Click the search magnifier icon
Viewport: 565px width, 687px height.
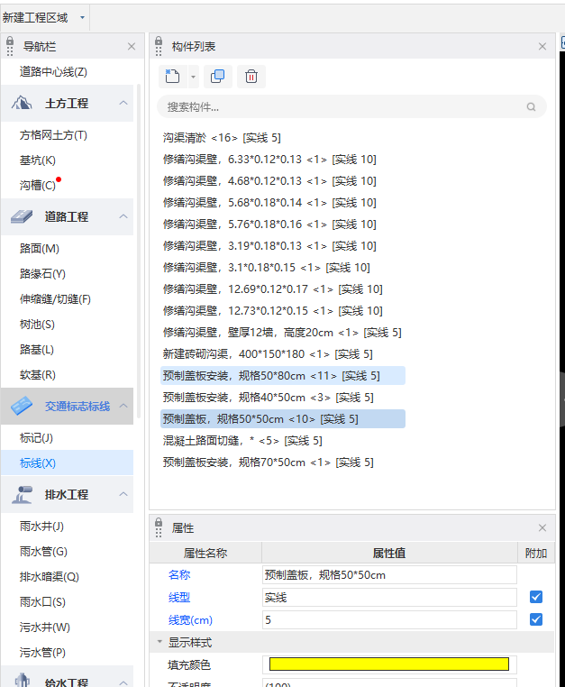coord(531,107)
